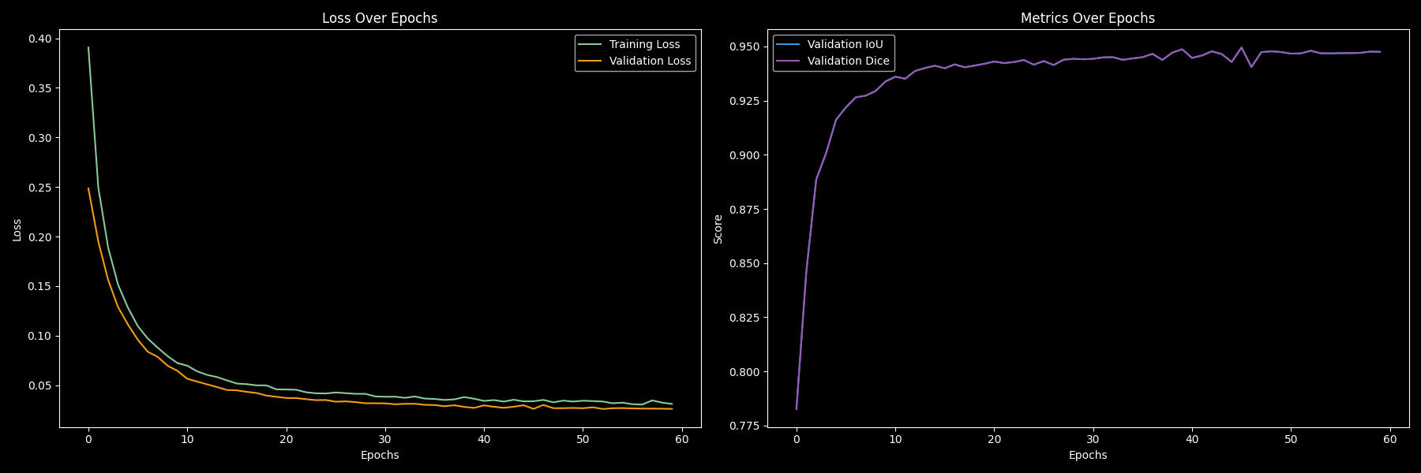Select the 'Validation Dice' legend text
This screenshot has width=1421, height=473.
click(x=848, y=61)
